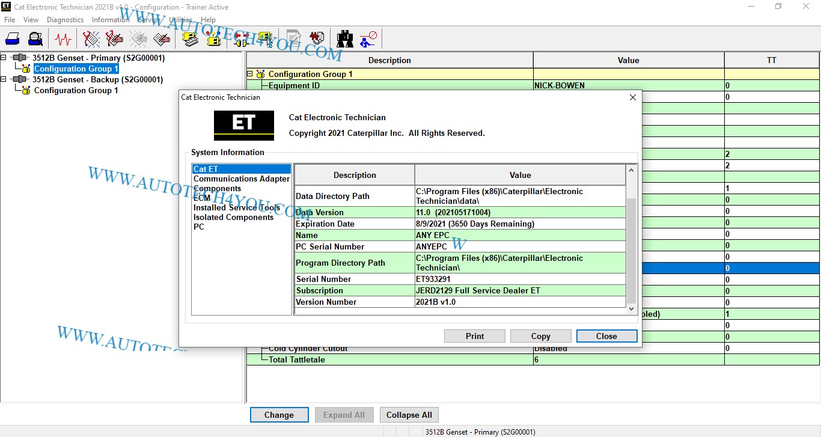This screenshot has height=437, width=821.
Task: Click the System Information scrollbar down arrow
Action: 631,308
